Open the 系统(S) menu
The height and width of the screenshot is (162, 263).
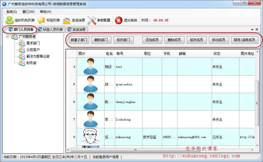tap(12, 12)
